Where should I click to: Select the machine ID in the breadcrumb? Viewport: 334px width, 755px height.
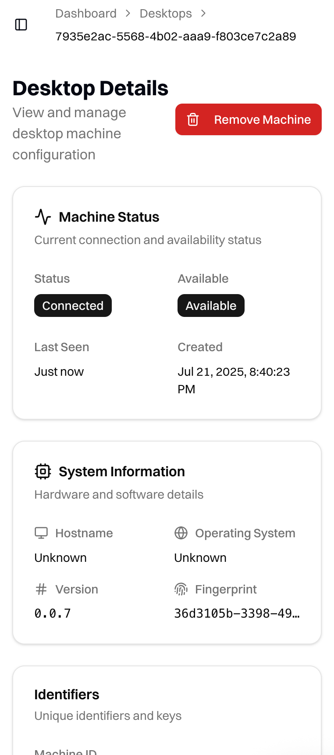coord(175,36)
